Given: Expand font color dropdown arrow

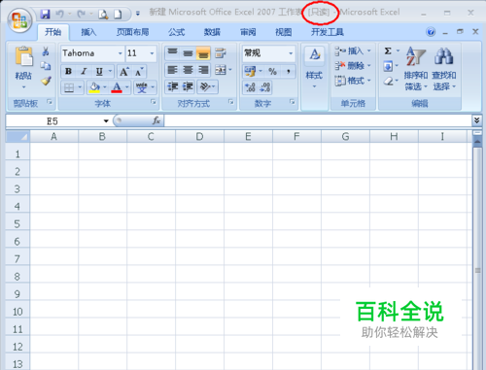Looking at the screenshot, I should coord(127,87).
